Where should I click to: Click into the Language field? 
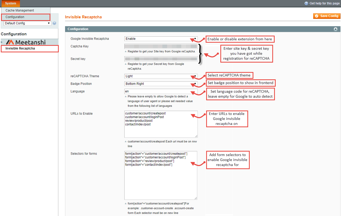point(161,91)
